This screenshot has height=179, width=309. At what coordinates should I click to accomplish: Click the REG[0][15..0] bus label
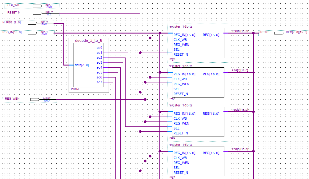coord(240,31)
